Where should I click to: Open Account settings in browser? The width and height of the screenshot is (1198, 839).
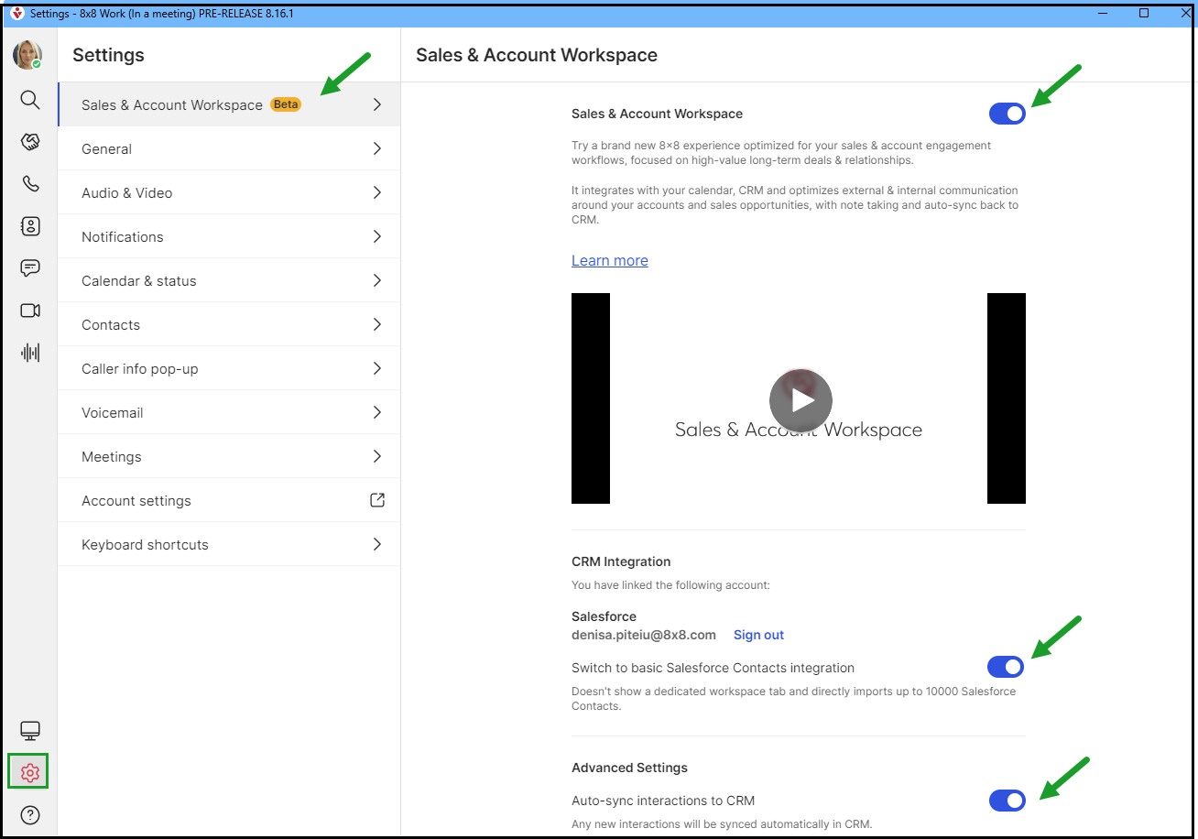[229, 500]
